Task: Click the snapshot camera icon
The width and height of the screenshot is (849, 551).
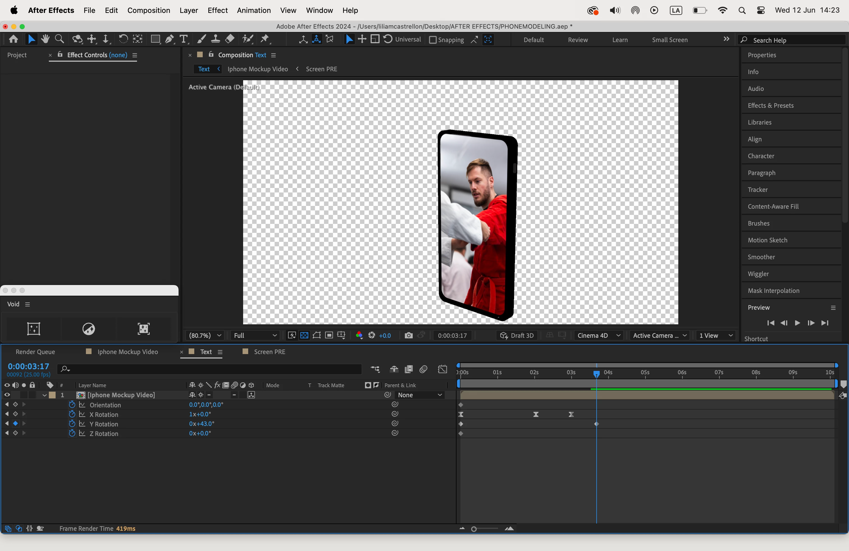Action: [408, 335]
